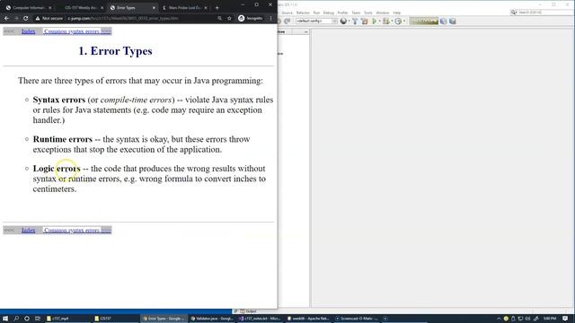The height and width of the screenshot is (323, 575).
Task: Click the NetBeans Build Project hammer icon
Action: (355, 22)
